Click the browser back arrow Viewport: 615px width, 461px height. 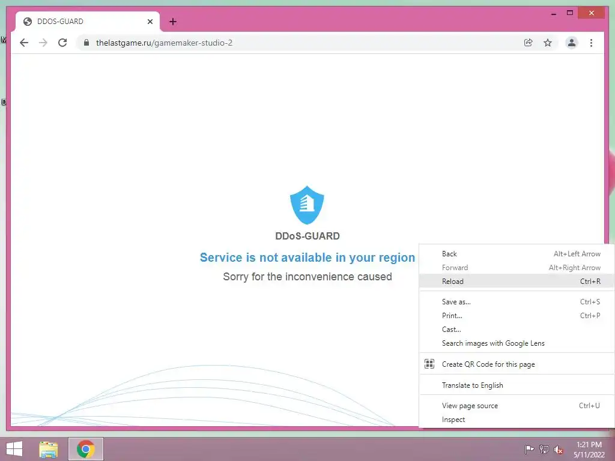click(24, 43)
